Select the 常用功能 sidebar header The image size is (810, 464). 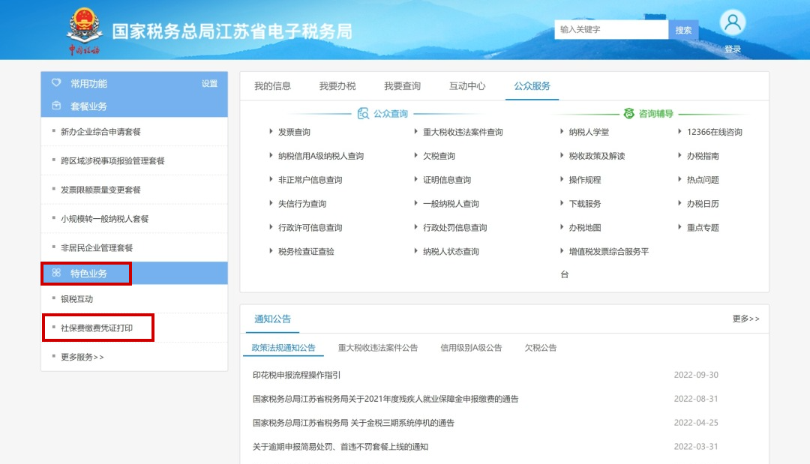point(134,83)
